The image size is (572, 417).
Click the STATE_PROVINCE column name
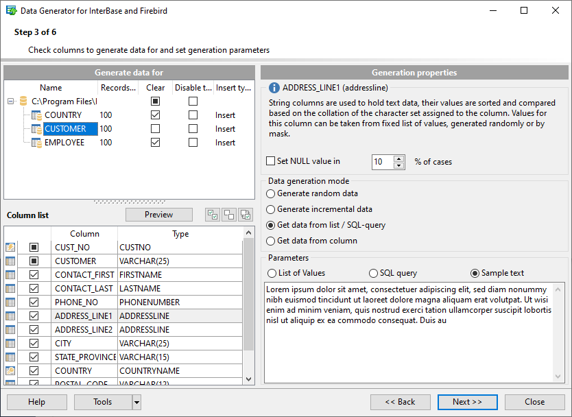tap(85, 357)
